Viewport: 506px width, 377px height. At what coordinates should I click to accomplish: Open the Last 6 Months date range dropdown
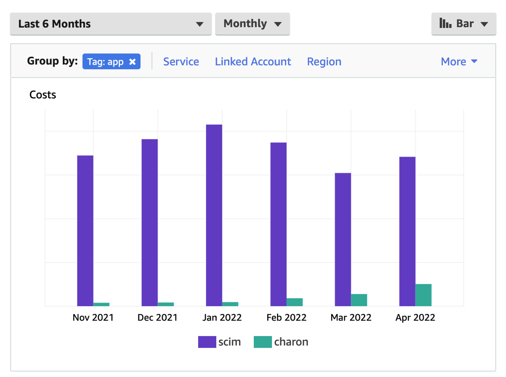click(x=110, y=24)
